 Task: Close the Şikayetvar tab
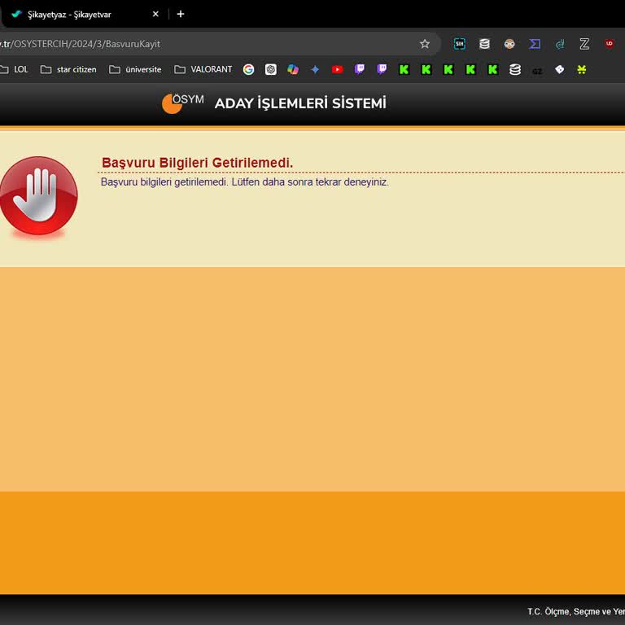155,14
